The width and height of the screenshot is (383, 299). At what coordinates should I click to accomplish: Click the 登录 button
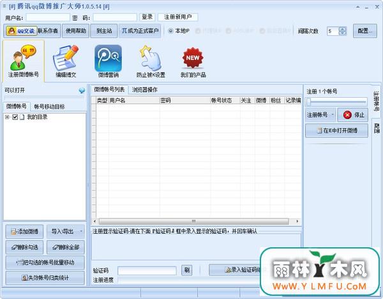coord(147,17)
